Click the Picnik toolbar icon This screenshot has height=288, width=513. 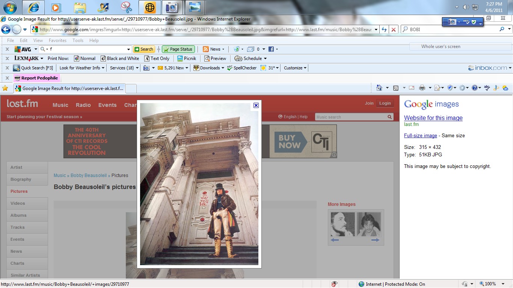(x=180, y=58)
